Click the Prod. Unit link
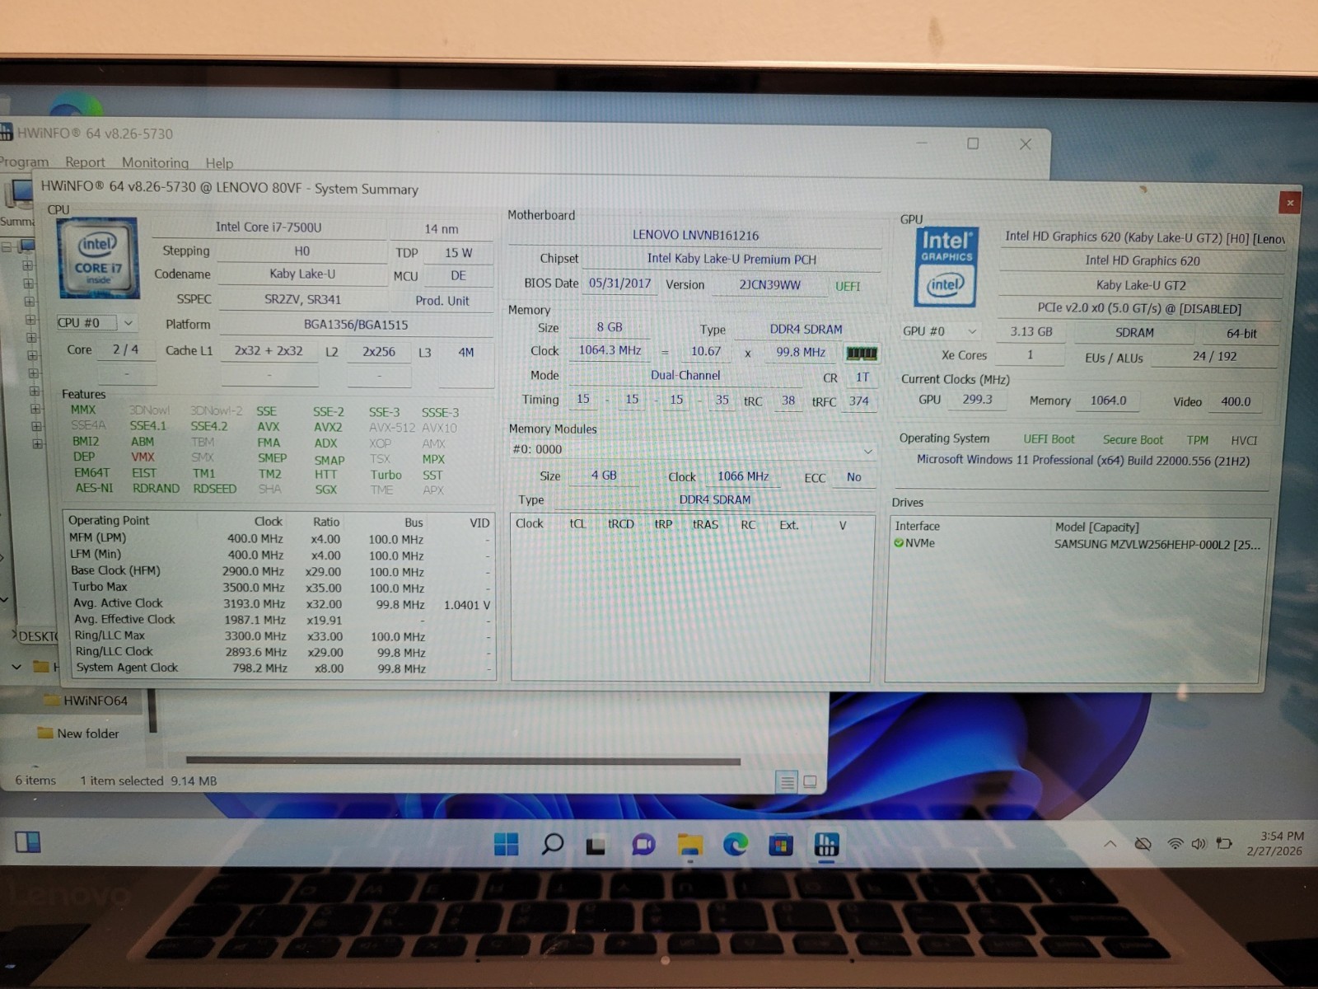 [442, 301]
